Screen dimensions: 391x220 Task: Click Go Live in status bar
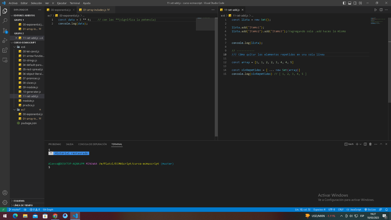click(x=370, y=210)
